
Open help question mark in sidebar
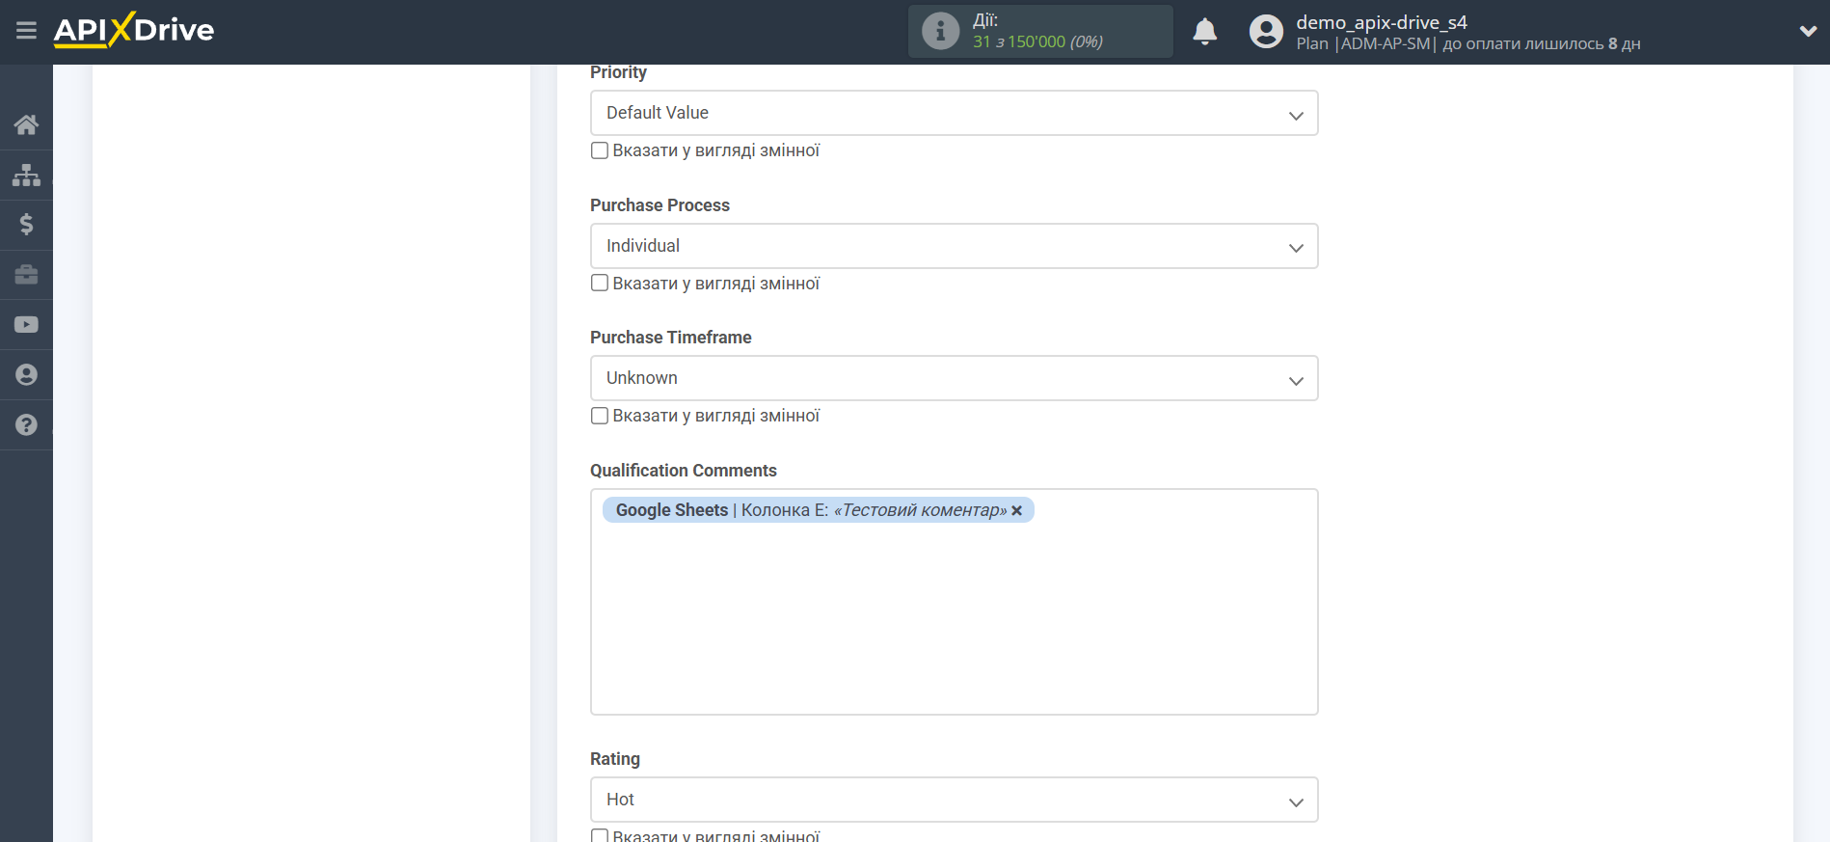pos(26,425)
